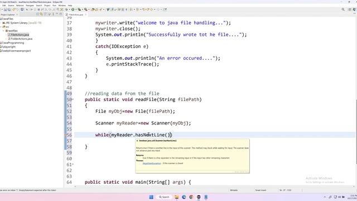Viewport: 357px width, 201px height.
Task: Open FileActions.java in Project Explorer
Action: [18, 35]
